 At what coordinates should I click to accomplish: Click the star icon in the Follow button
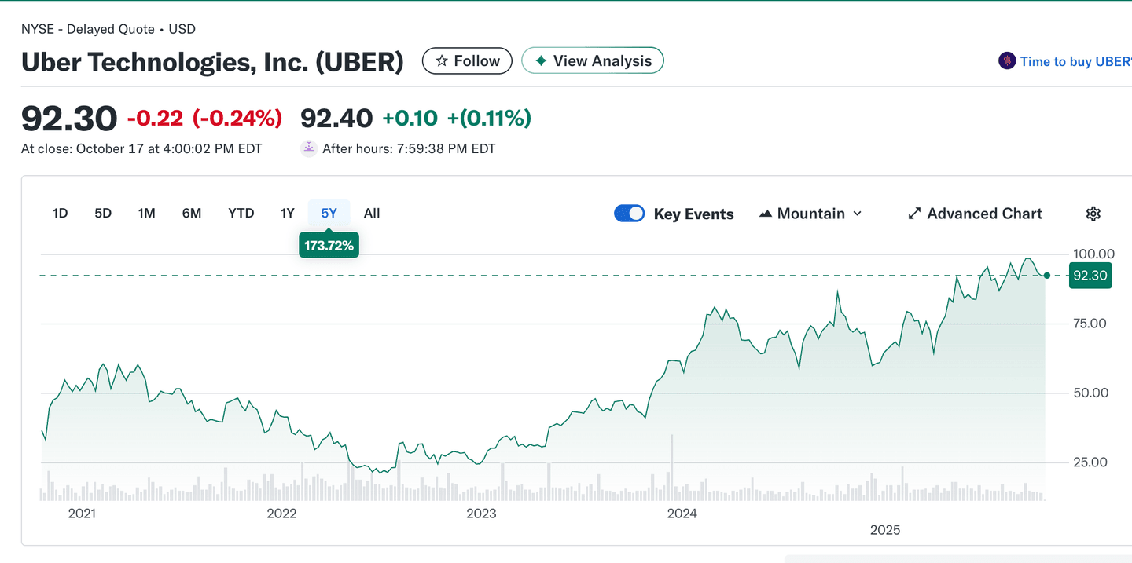pos(443,60)
